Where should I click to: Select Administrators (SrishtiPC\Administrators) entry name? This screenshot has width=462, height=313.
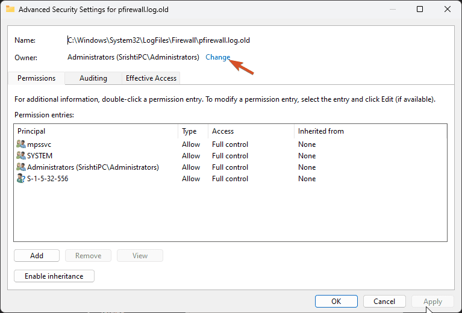point(93,167)
